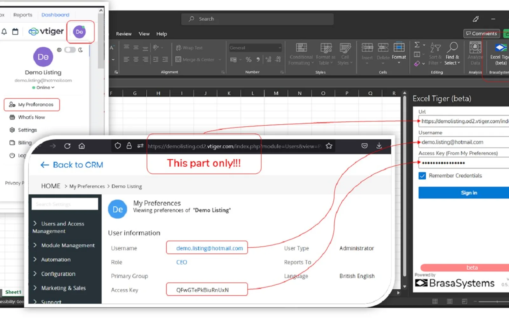Open the vtiger calendar icon
The width and height of the screenshot is (509, 318).
(x=15, y=31)
